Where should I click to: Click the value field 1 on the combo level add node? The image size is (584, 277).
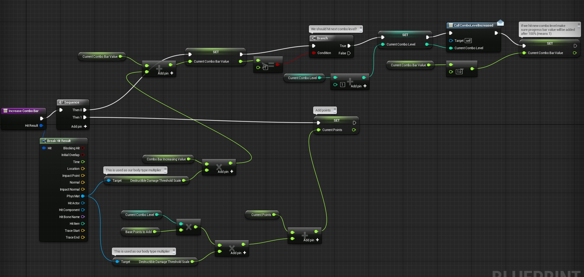pyautogui.click(x=343, y=85)
